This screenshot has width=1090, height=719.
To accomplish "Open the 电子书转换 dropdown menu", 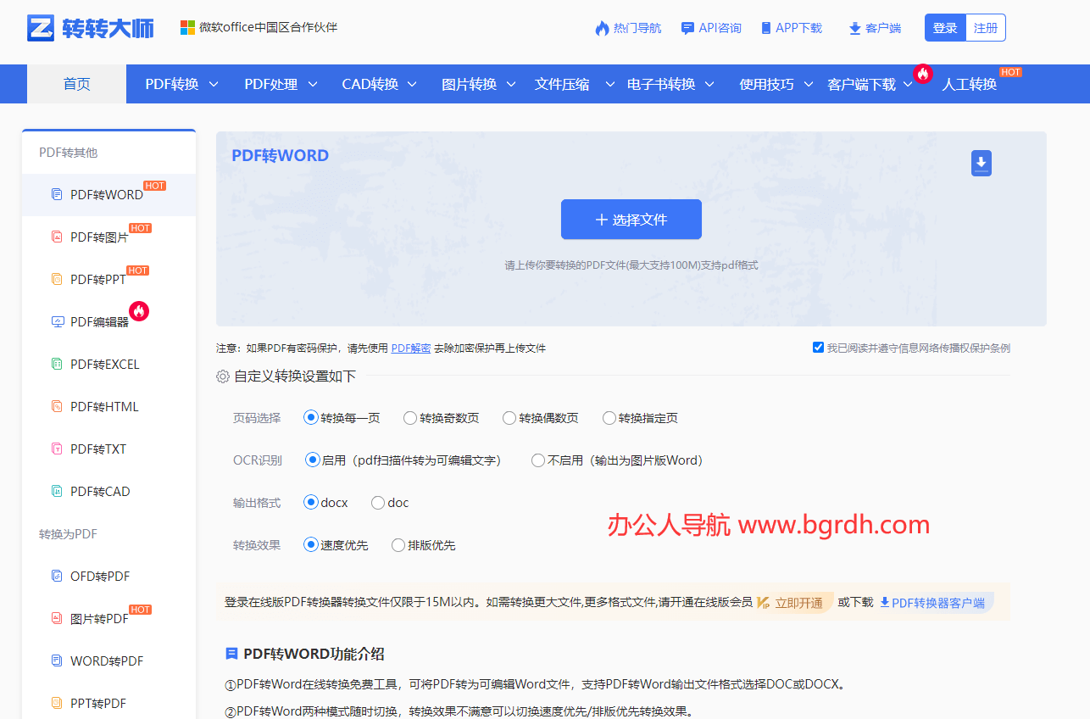I will (x=670, y=84).
